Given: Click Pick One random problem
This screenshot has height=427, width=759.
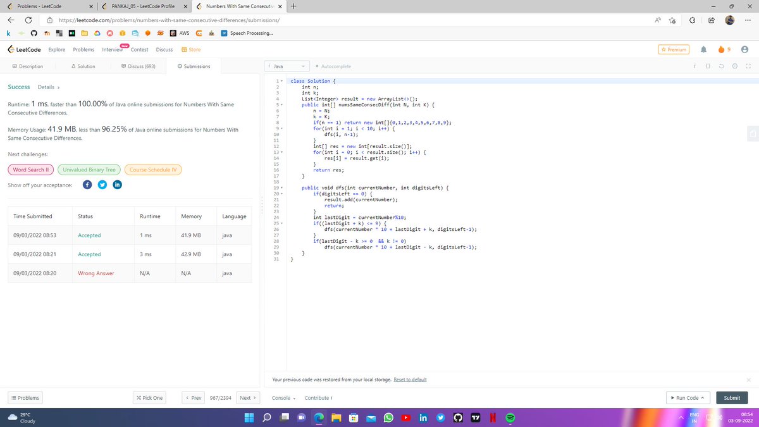Looking at the screenshot, I should pos(149,398).
